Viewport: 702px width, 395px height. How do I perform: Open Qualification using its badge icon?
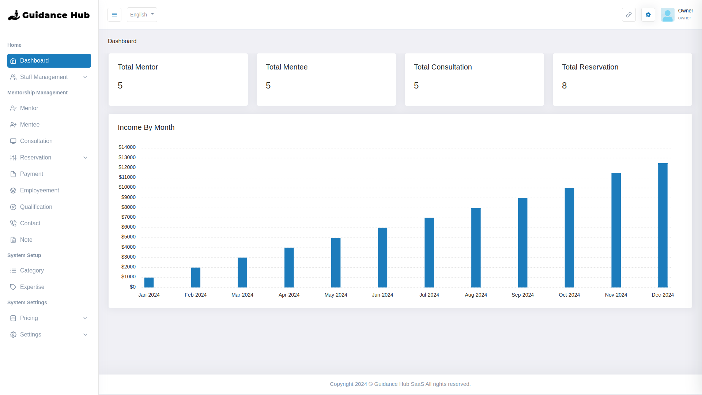(13, 207)
